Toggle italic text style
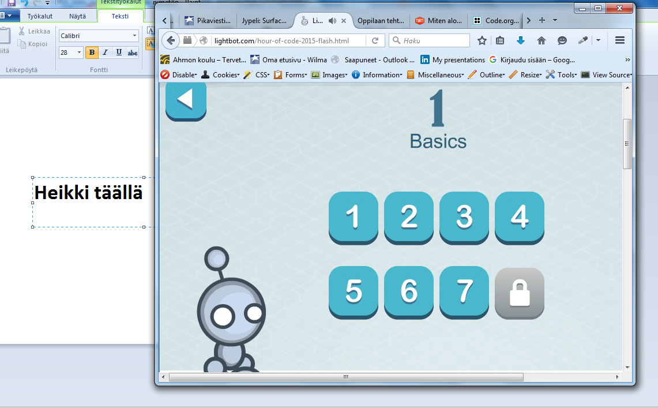This screenshot has height=408, width=658. (105, 53)
